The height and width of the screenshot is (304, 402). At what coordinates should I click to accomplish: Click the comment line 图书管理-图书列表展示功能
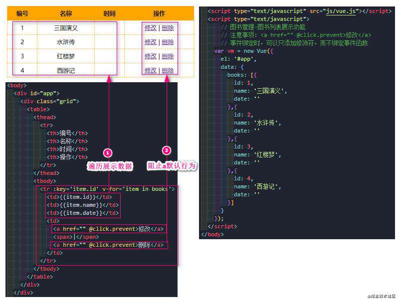coord(263,27)
